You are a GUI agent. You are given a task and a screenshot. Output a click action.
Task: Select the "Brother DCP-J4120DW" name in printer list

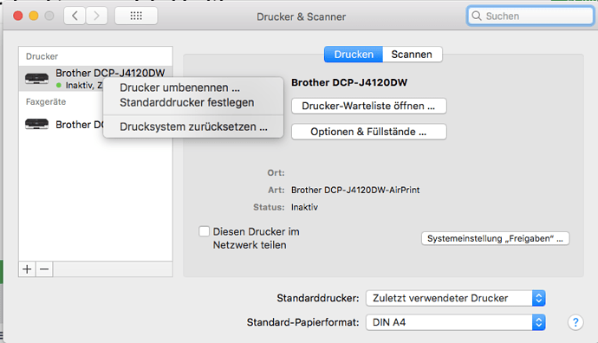pos(110,73)
